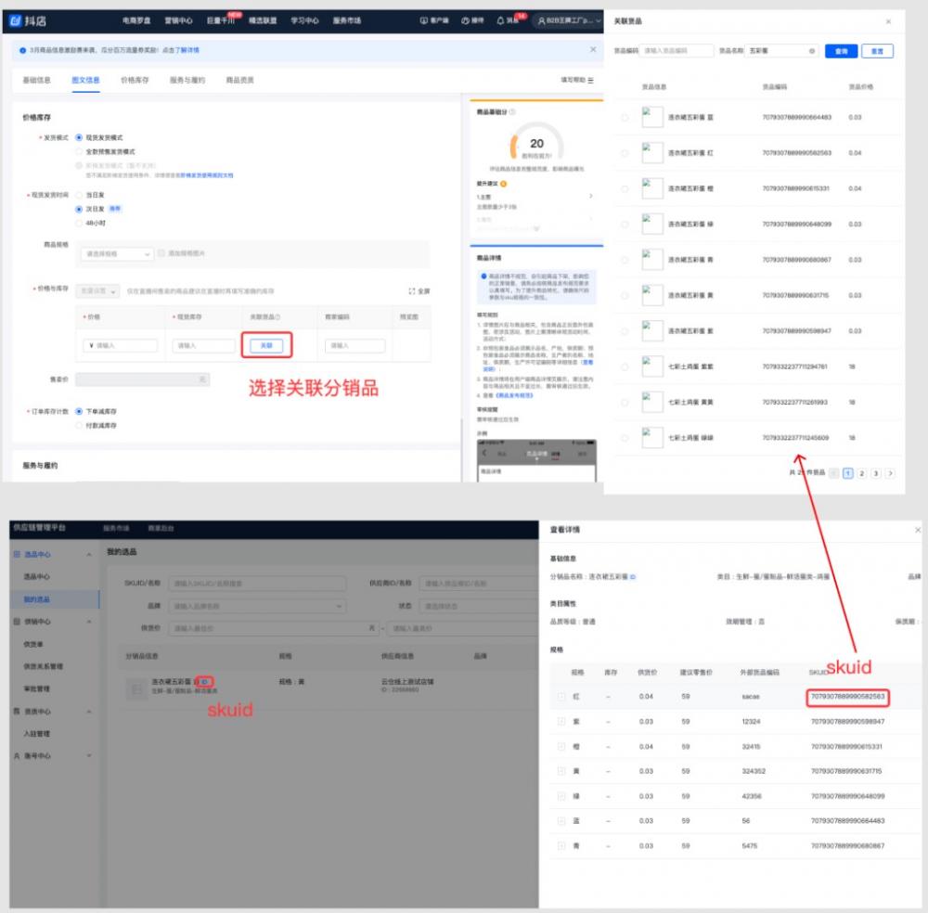The height and width of the screenshot is (913, 928).
Task: Open 填写帮助 menu icon
Action: pyautogui.click(x=590, y=80)
